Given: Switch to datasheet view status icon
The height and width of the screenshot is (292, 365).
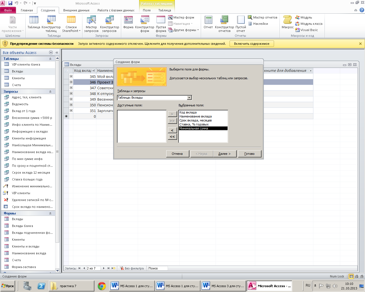Looking at the screenshot, I should [x=351, y=276].
